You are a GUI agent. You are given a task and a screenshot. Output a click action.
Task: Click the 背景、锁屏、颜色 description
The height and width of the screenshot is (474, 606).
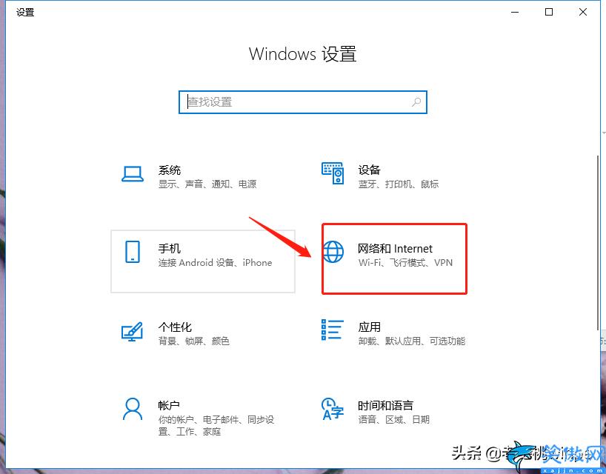point(194,341)
